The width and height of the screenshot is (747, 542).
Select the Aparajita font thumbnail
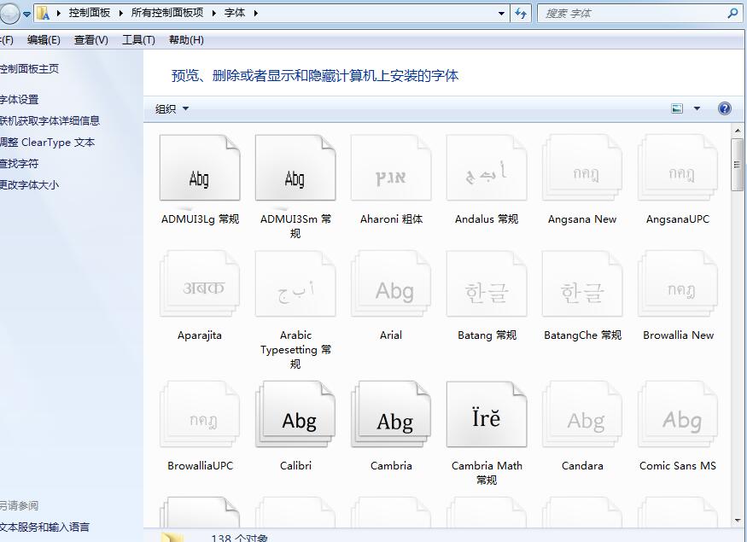pos(200,288)
